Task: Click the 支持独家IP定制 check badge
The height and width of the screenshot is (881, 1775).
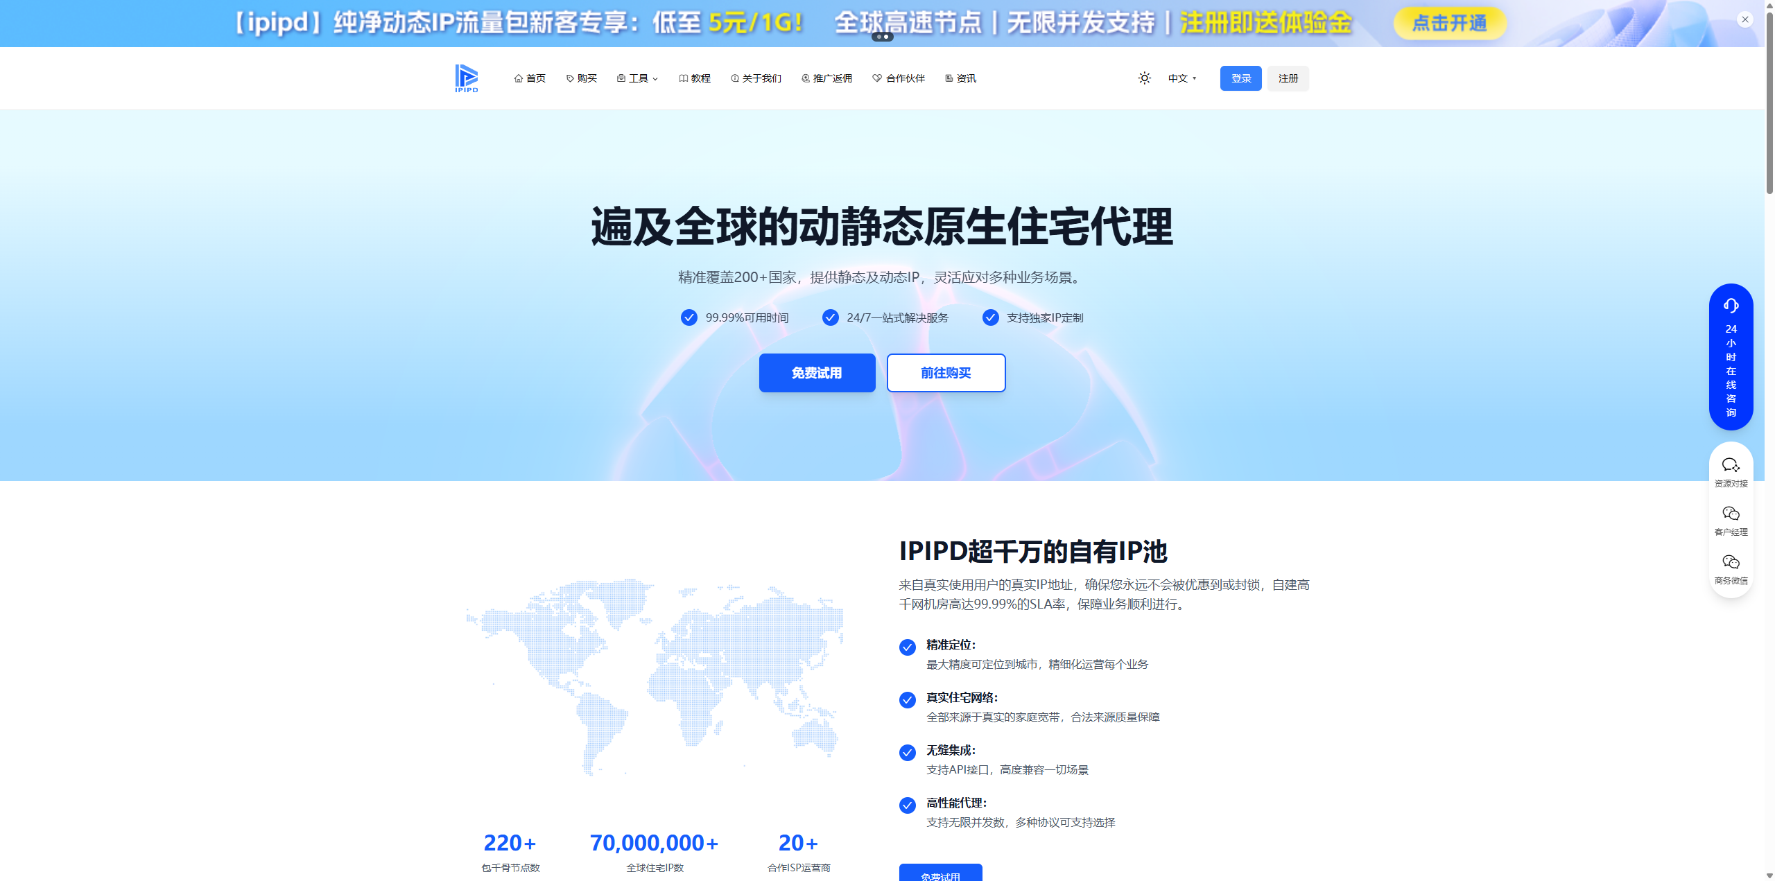Action: [x=990, y=317]
